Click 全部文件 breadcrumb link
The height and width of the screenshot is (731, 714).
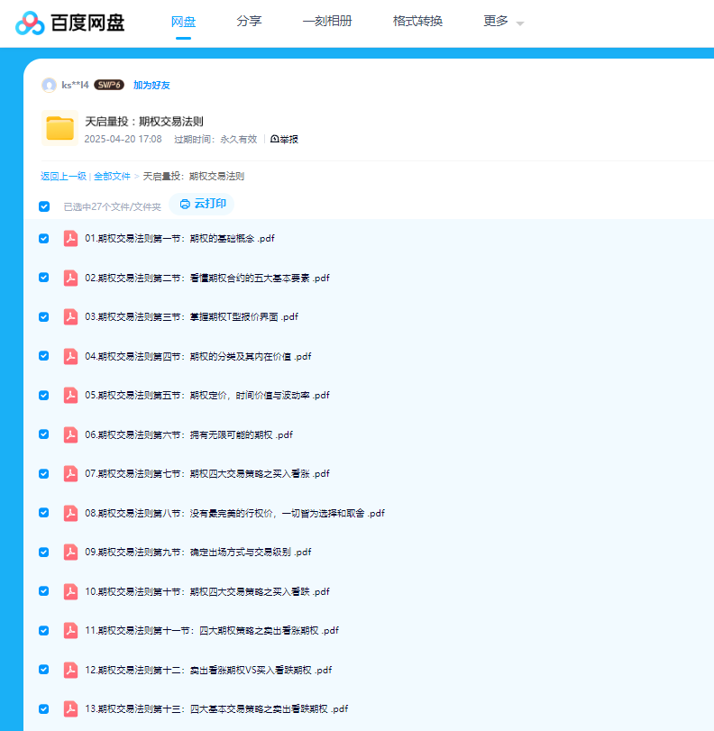tap(112, 177)
